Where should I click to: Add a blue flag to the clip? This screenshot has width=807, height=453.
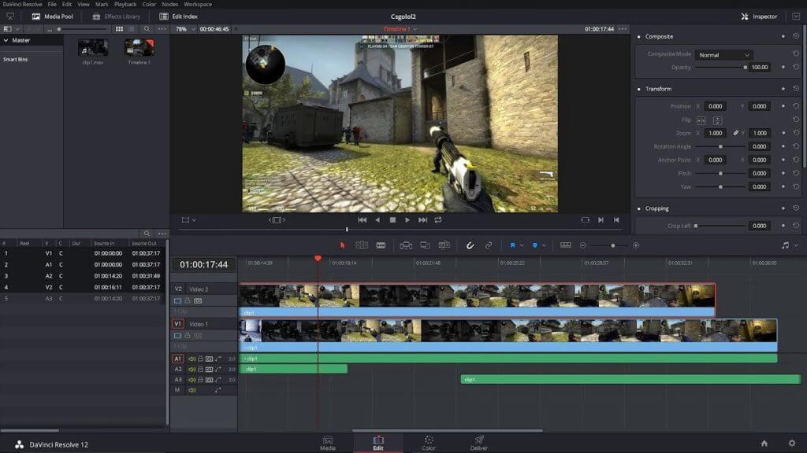512,245
